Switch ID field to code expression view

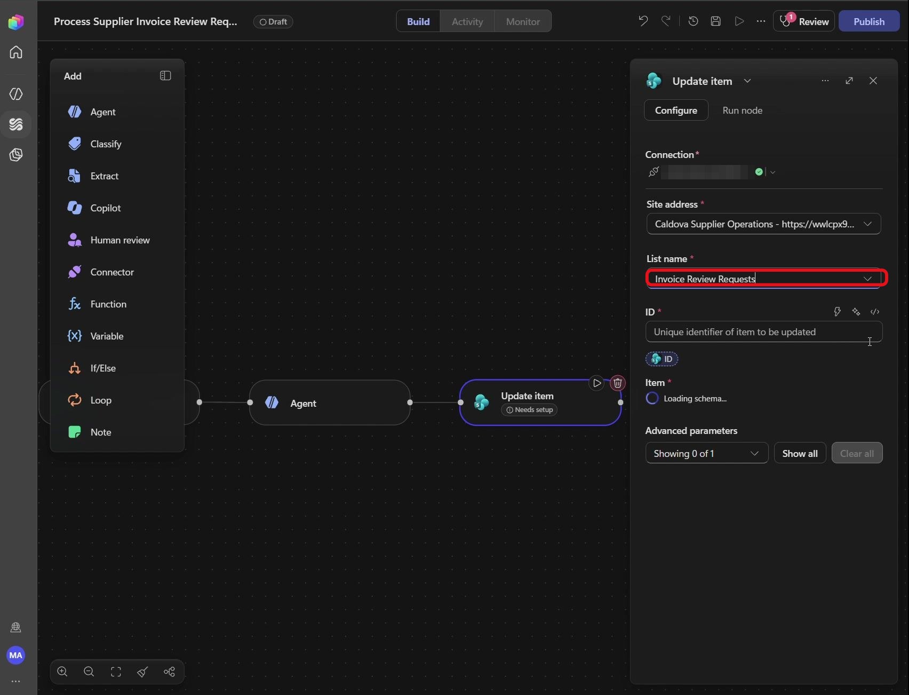point(875,312)
